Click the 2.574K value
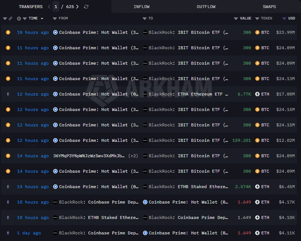Screen dimensions: 301x241 [x=243, y=187]
